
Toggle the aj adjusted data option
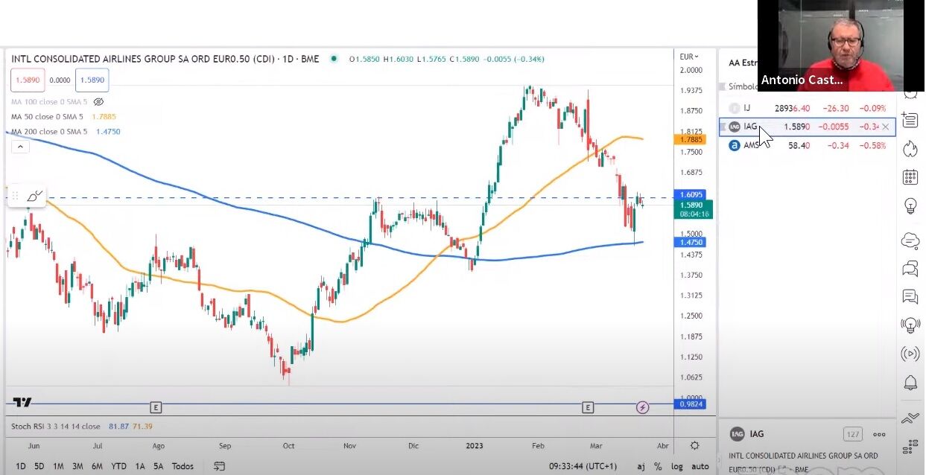click(x=641, y=466)
